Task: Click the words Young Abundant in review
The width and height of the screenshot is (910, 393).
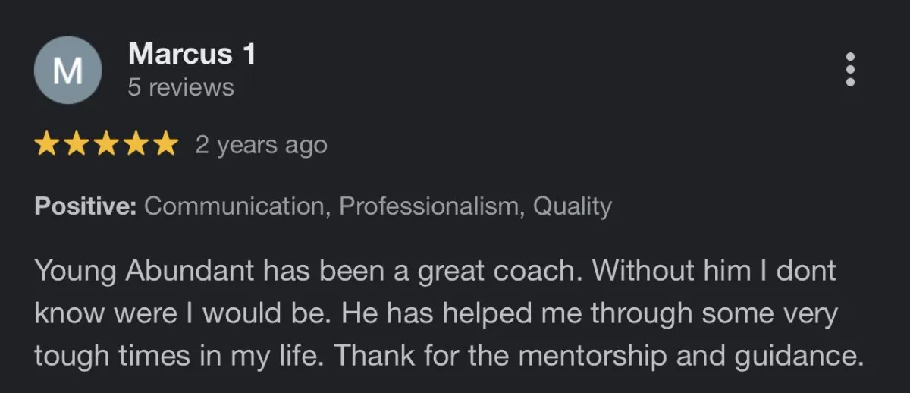Action: (143, 272)
